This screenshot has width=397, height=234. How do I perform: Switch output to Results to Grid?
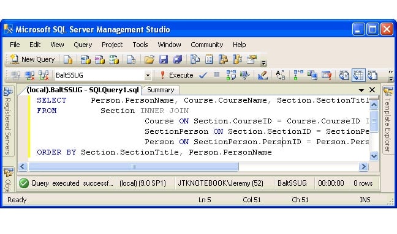358,75
